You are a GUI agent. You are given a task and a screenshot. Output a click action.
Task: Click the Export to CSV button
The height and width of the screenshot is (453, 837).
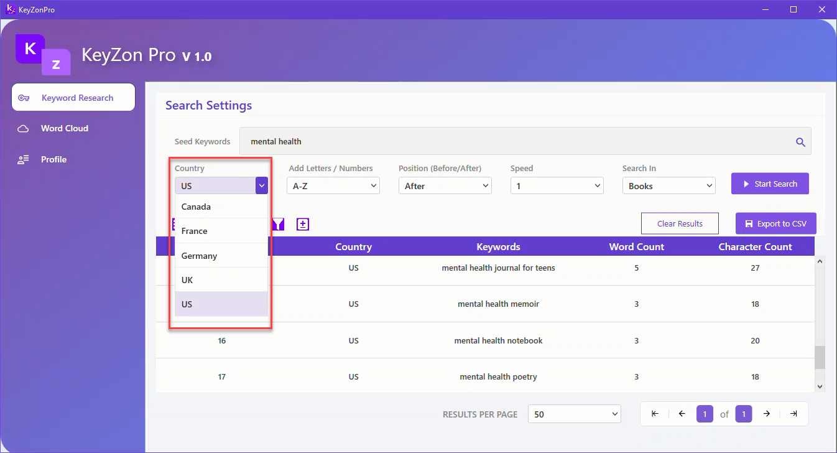775,224
